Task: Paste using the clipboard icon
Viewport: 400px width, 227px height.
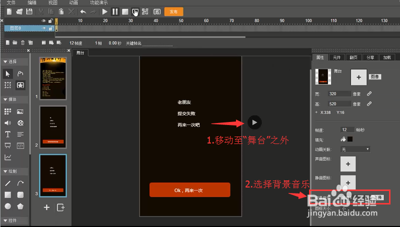Action: point(61,11)
